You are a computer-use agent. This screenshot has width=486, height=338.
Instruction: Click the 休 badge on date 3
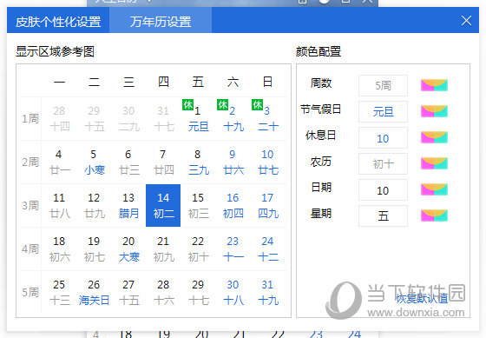click(x=257, y=104)
